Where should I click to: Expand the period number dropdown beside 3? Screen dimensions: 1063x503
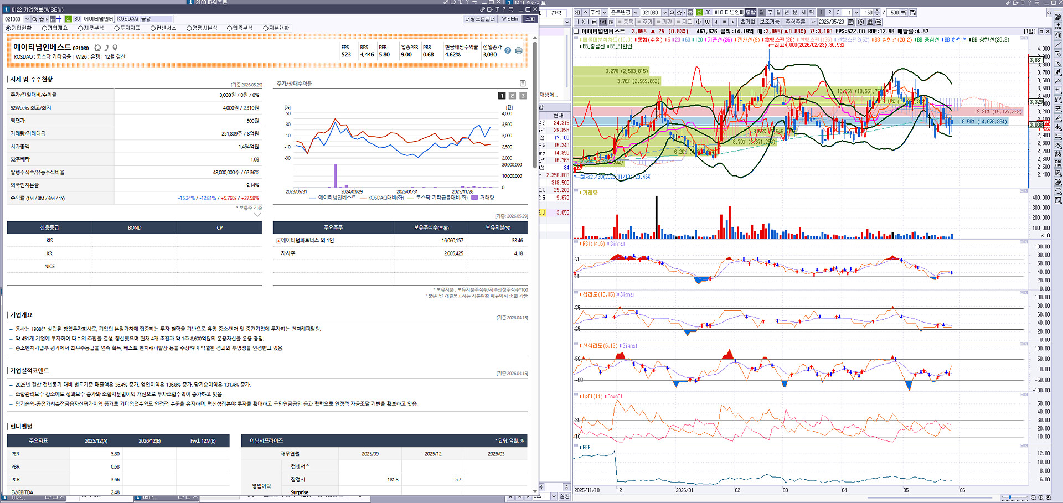click(856, 12)
